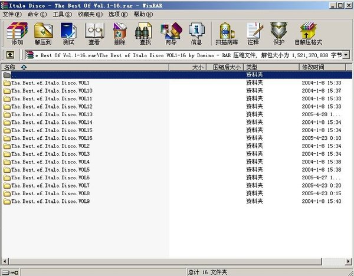Select The.Best.of.Italo.Disco.VOL3 row
Image resolution: width=354 pixels, height=276 pixels.
tap(177, 154)
